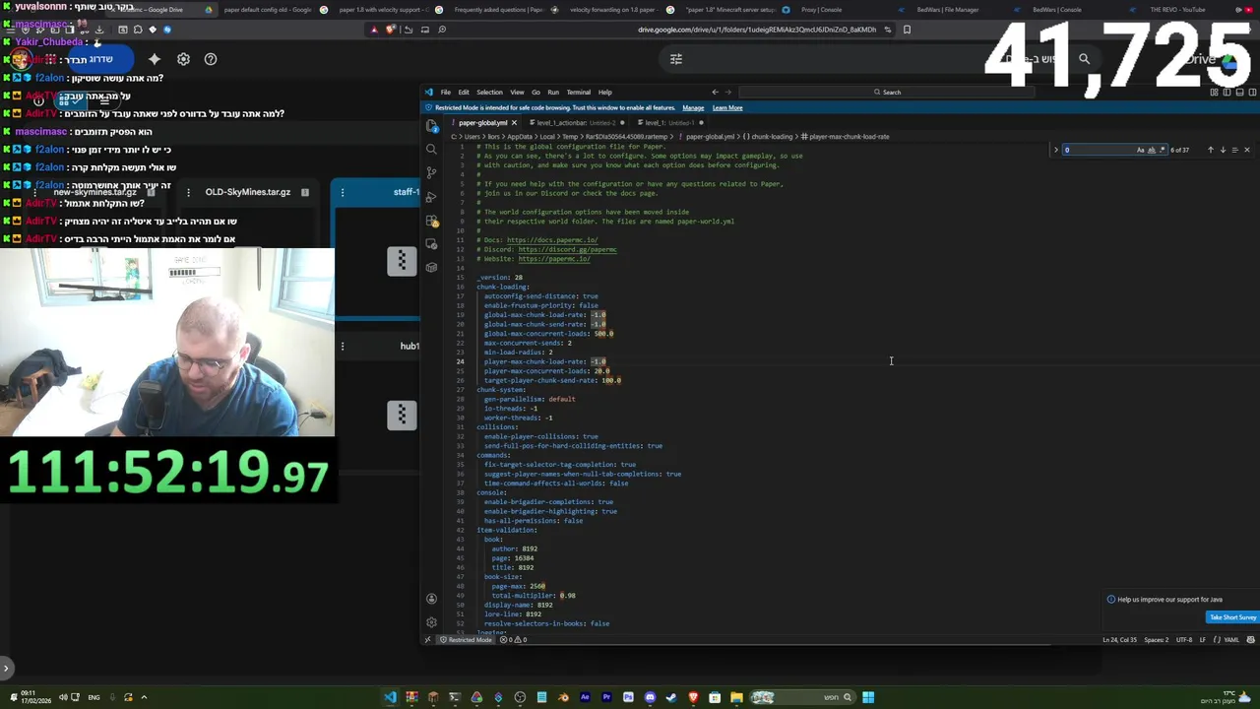Toggle regular expression in find widget
Viewport: 1260px width, 709px height.
[x=1163, y=150]
